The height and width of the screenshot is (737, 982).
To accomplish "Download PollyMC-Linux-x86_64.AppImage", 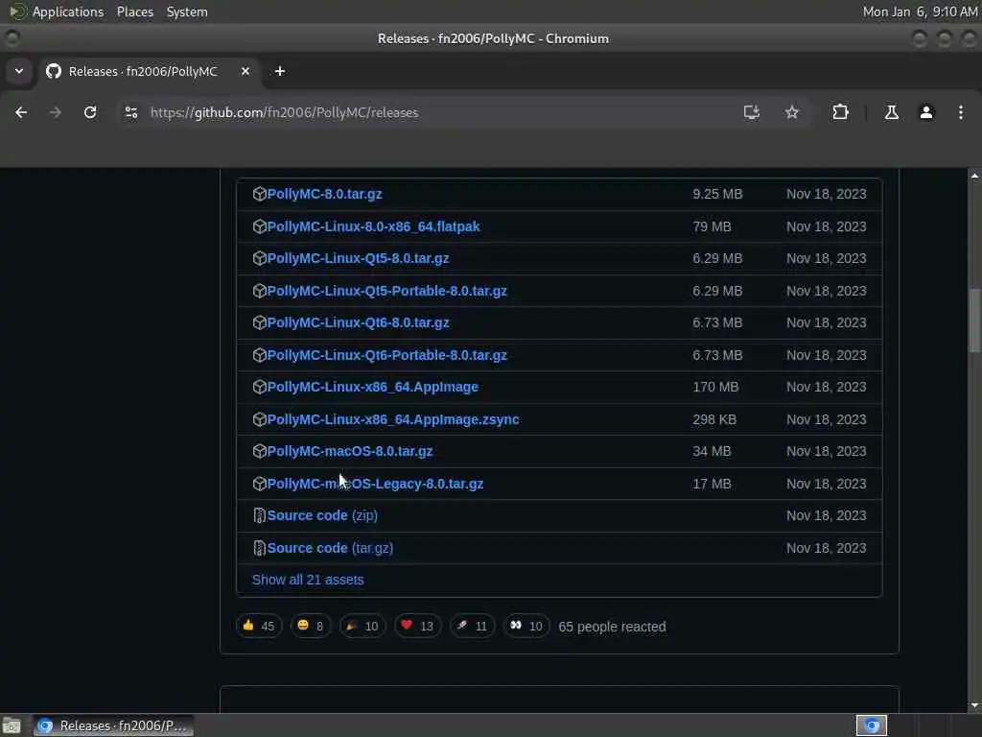I will tap(373, 388).
